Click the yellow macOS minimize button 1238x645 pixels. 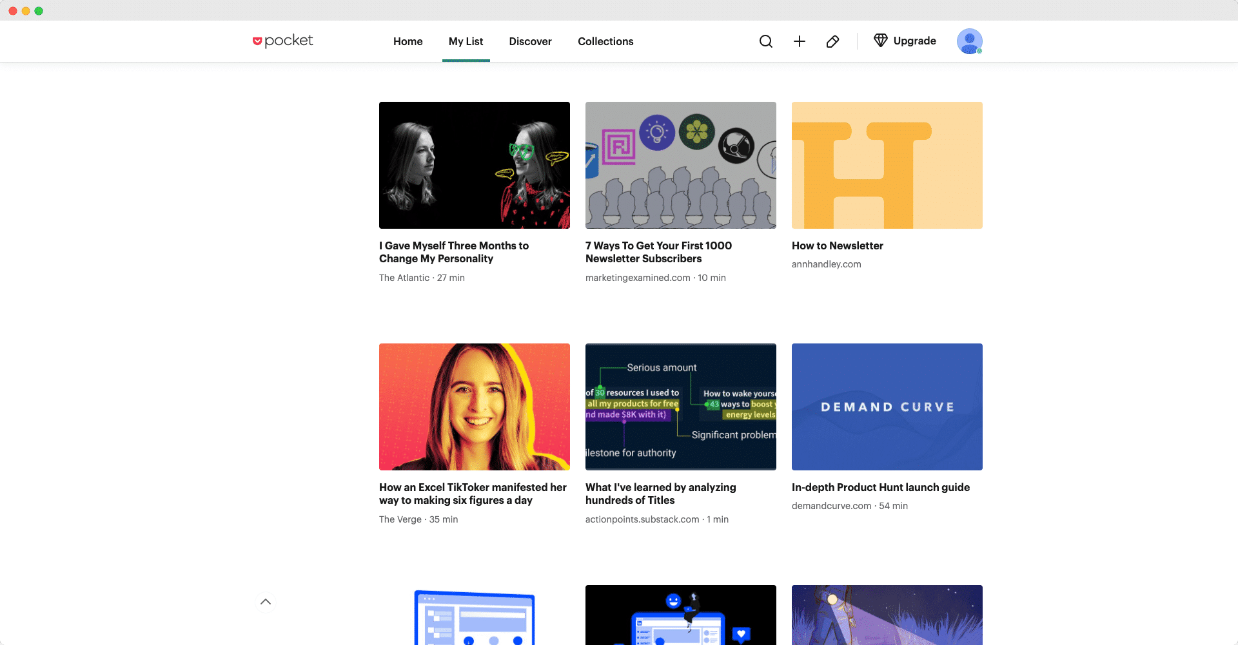pos(26,11)
